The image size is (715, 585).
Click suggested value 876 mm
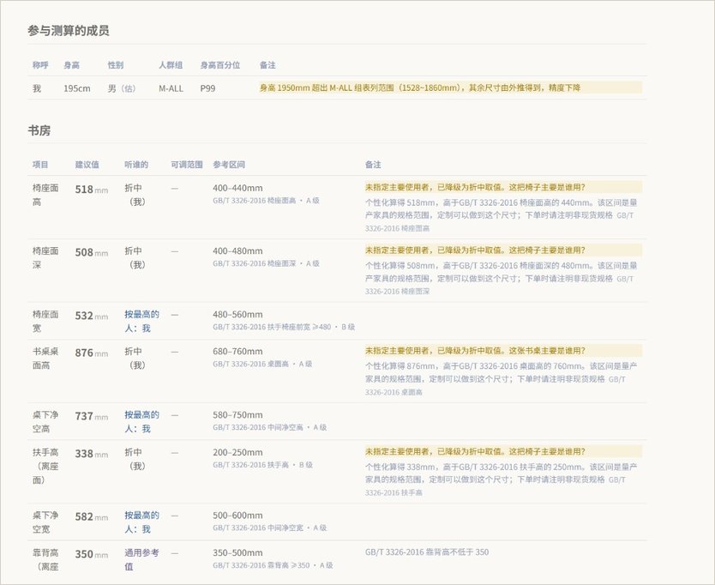point(92,353)
